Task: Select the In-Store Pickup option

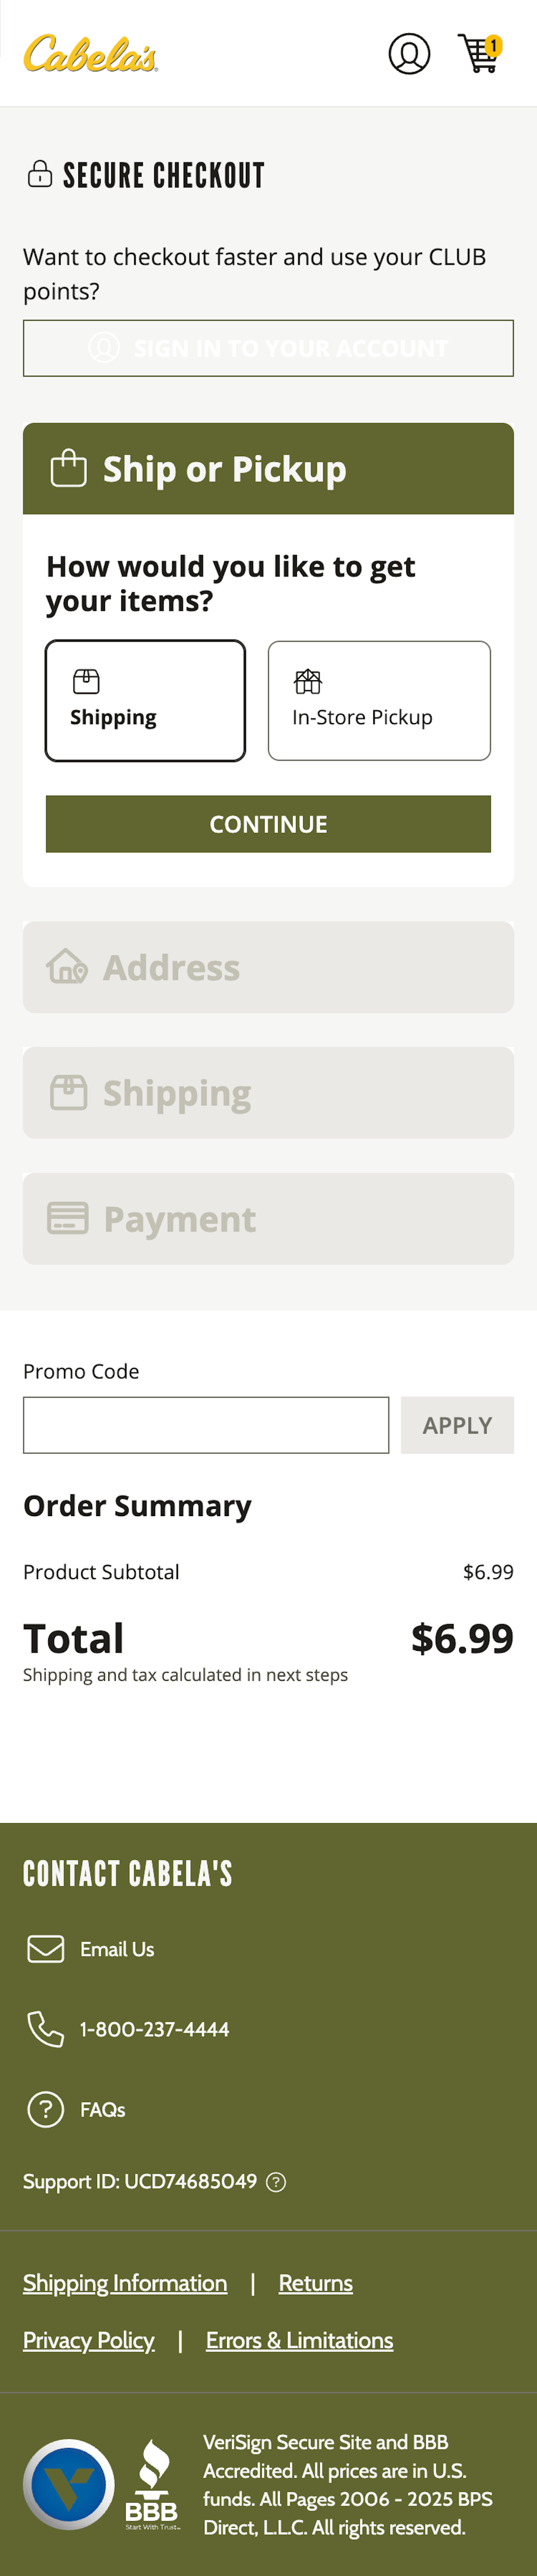Action: click(379, 699)
